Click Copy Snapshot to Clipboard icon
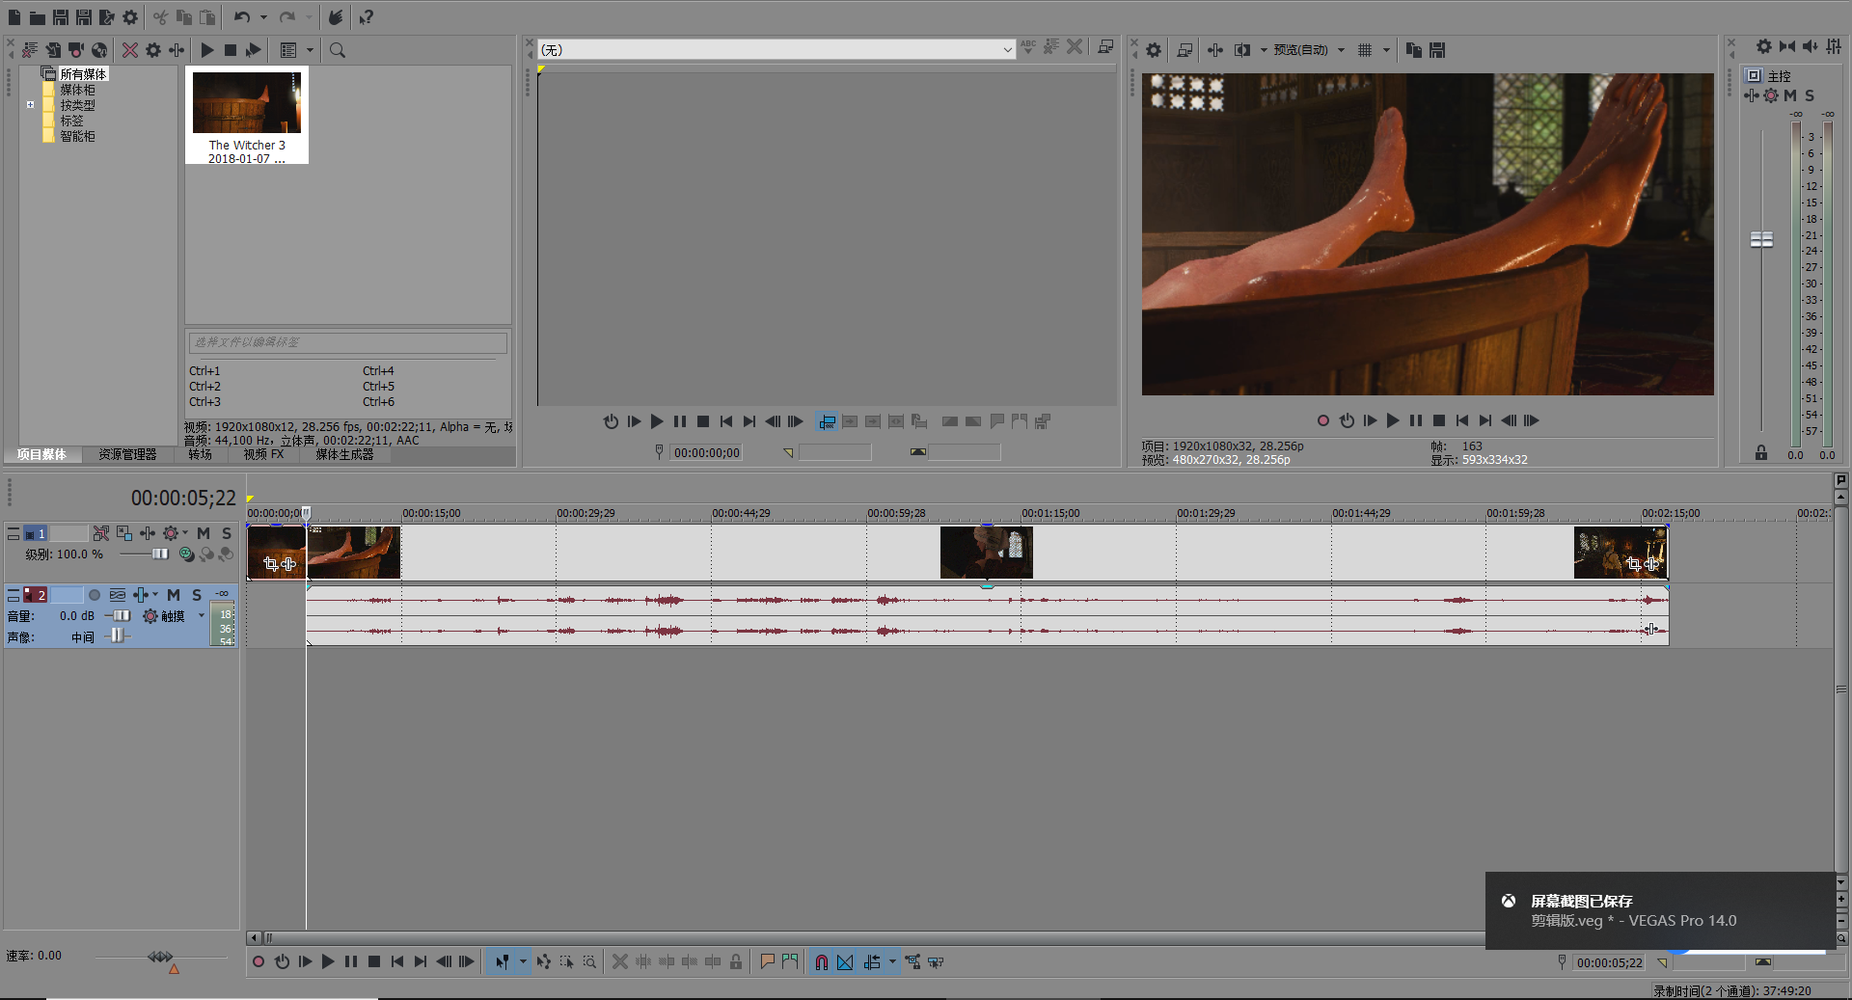This screenshot has width=1852, height=1000. pyautogui.click(x=1414, y=50)
